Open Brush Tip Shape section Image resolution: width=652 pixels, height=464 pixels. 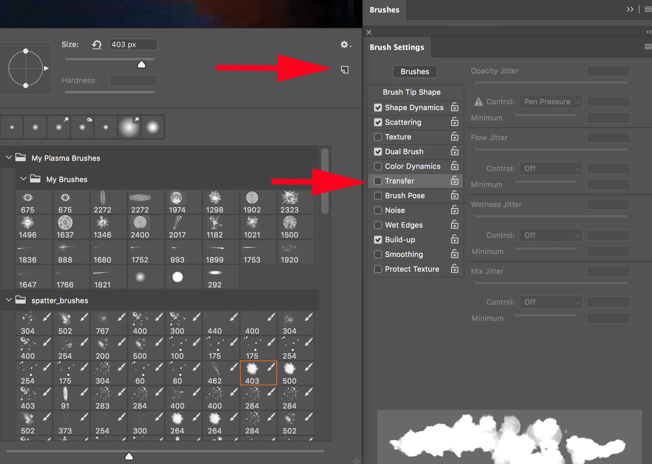tap(412, 92)
